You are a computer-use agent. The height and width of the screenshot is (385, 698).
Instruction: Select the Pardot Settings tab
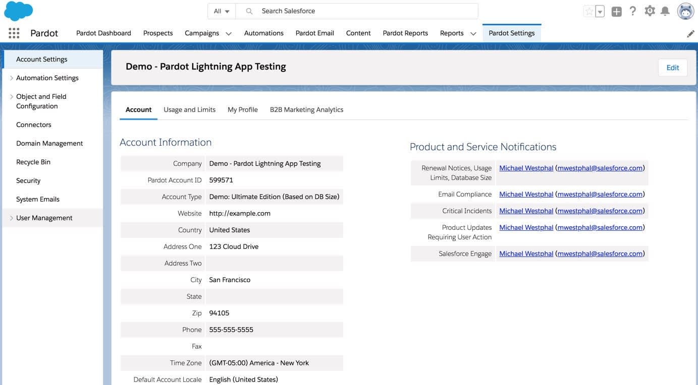[512, 33]
